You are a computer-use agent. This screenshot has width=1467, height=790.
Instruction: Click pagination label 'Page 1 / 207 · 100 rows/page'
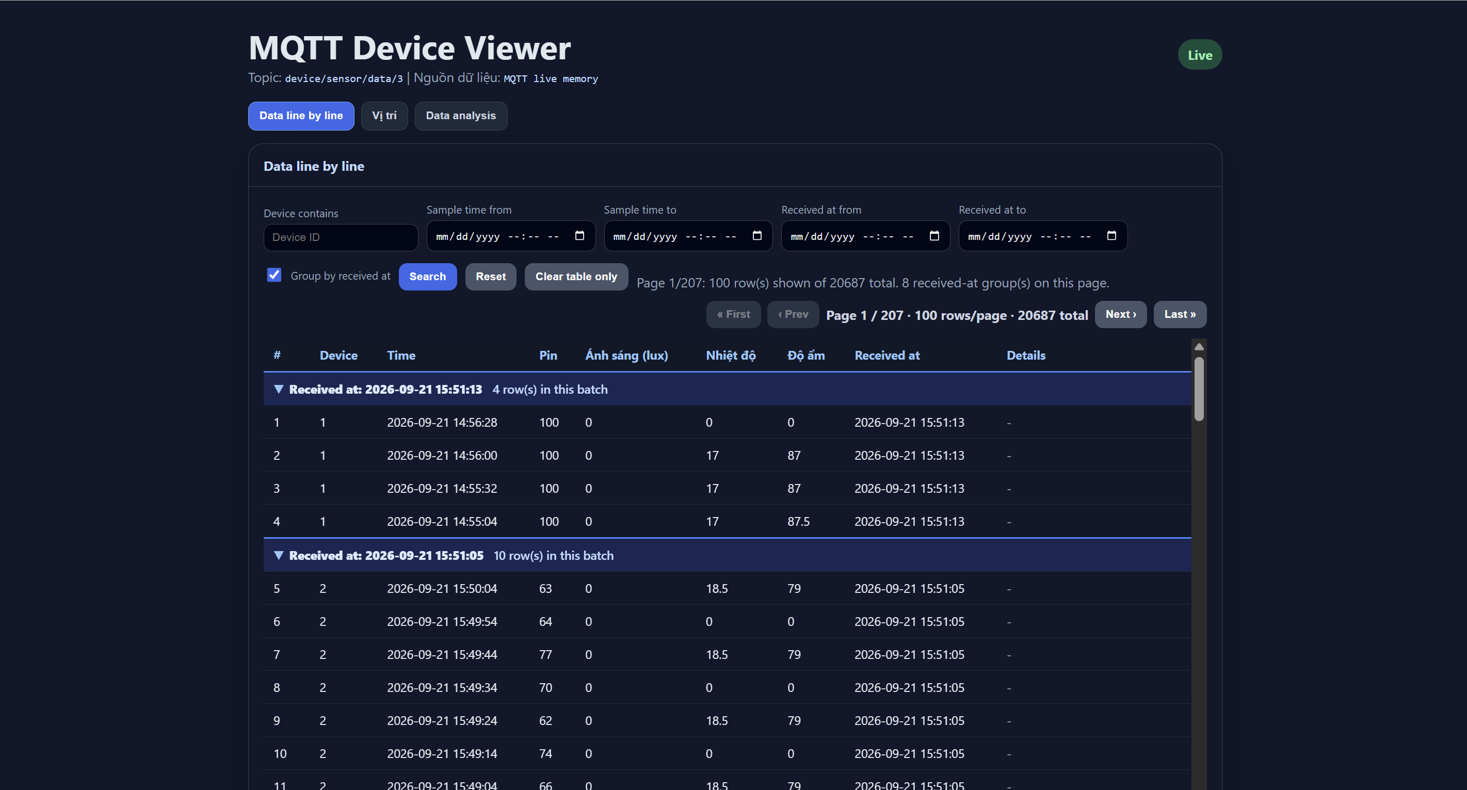pos(917,316)
